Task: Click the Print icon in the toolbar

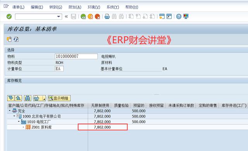Action: point(107,16)
